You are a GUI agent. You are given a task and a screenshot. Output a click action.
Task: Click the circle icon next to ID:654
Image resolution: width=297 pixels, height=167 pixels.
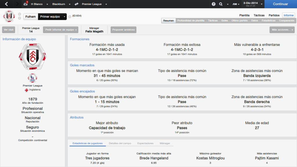70,17
